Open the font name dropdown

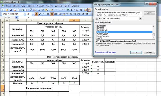(25, 14)
